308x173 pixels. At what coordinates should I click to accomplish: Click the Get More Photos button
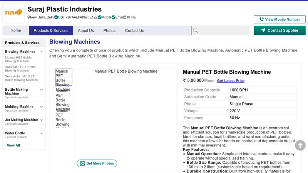point(97,163)
